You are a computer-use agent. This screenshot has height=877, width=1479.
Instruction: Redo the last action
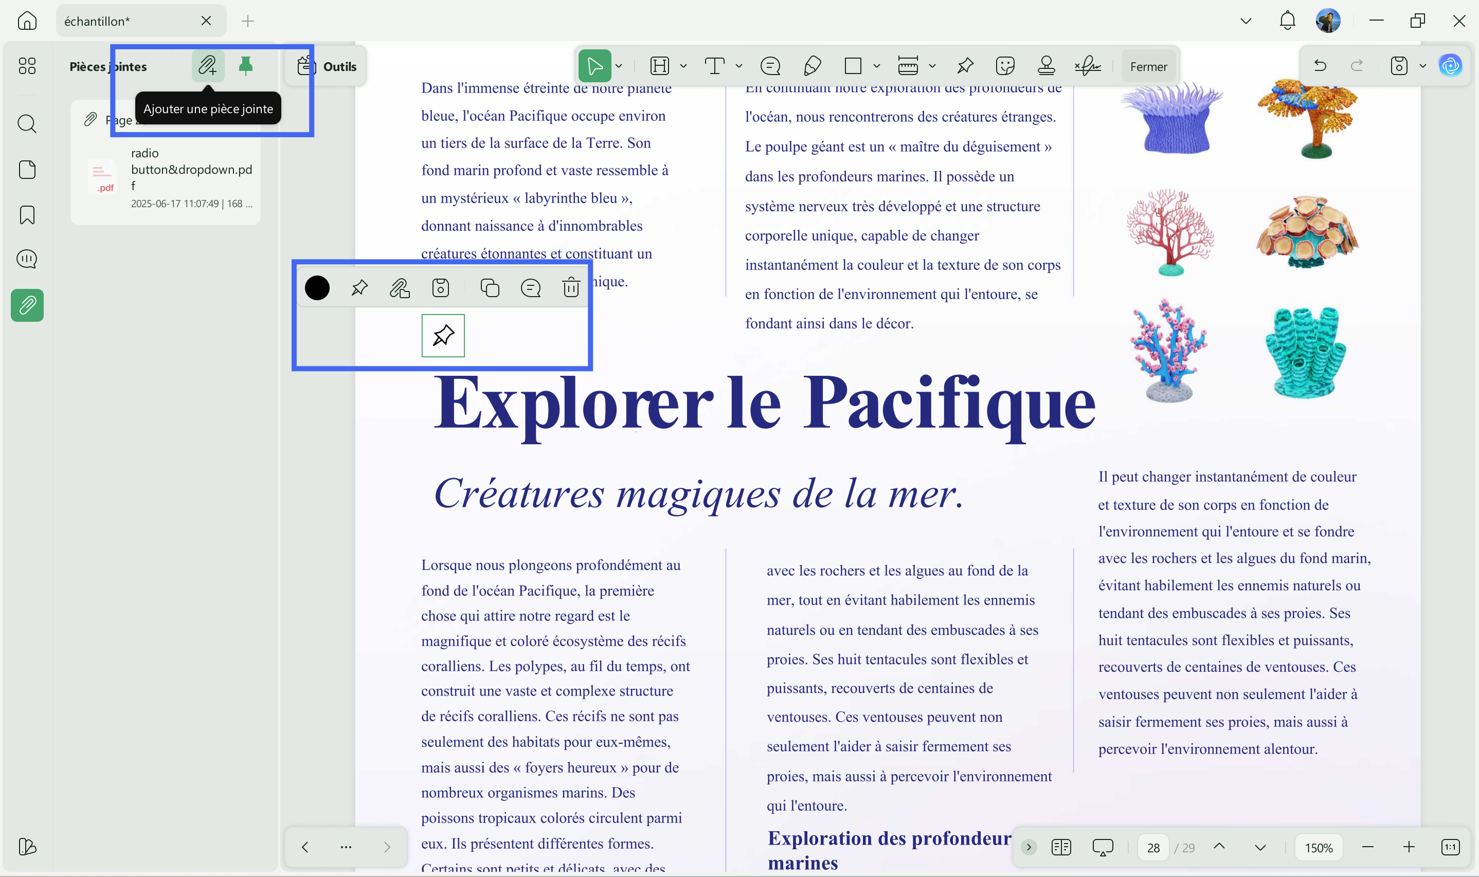point(1357,66)
